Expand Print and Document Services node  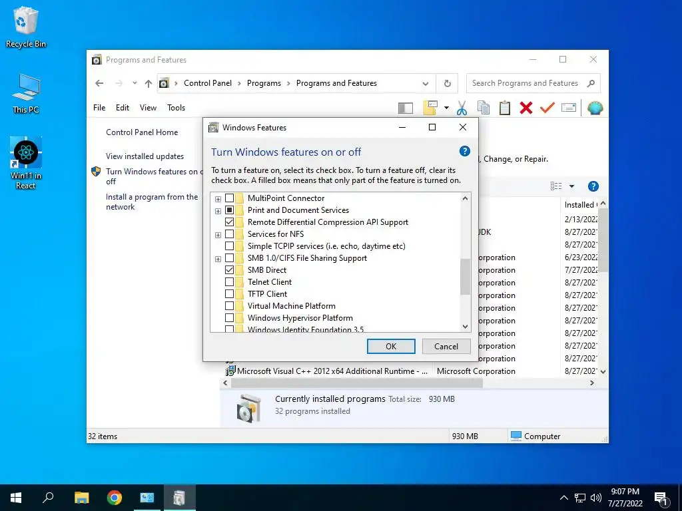click(x=218, y=211)
